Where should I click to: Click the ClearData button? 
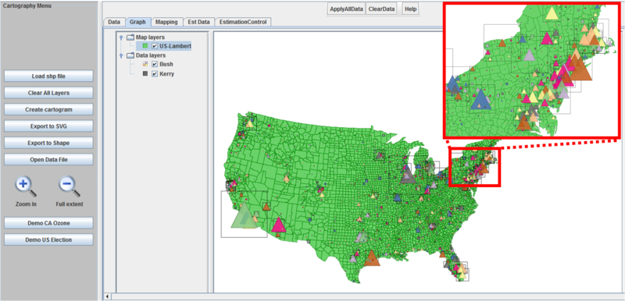pos(381,9)
